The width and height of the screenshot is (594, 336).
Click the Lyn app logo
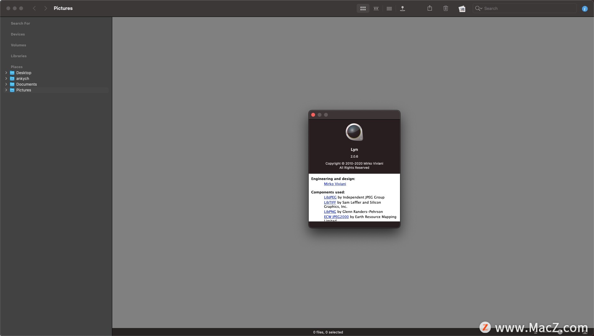click(x=354, y=132)
